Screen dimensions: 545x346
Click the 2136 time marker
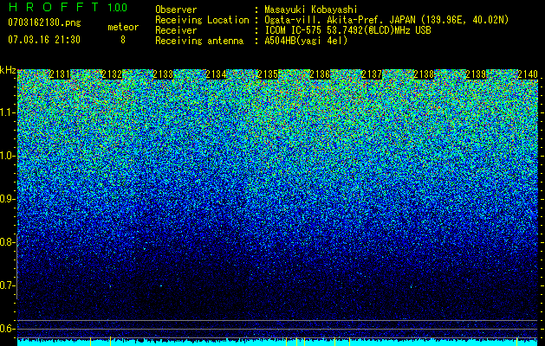[320, 74]
